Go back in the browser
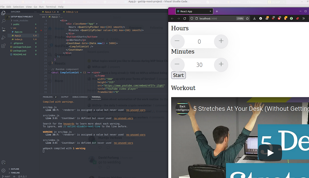The height and width of the screenshot is (178, 309). [172, 19]
